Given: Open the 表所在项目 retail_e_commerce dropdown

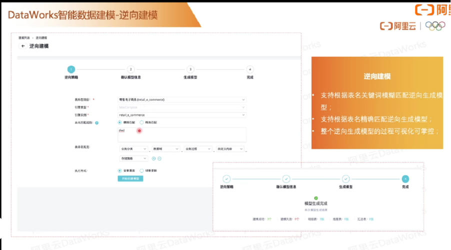Looking at the screenshot, I should click(x=182, y=99).
